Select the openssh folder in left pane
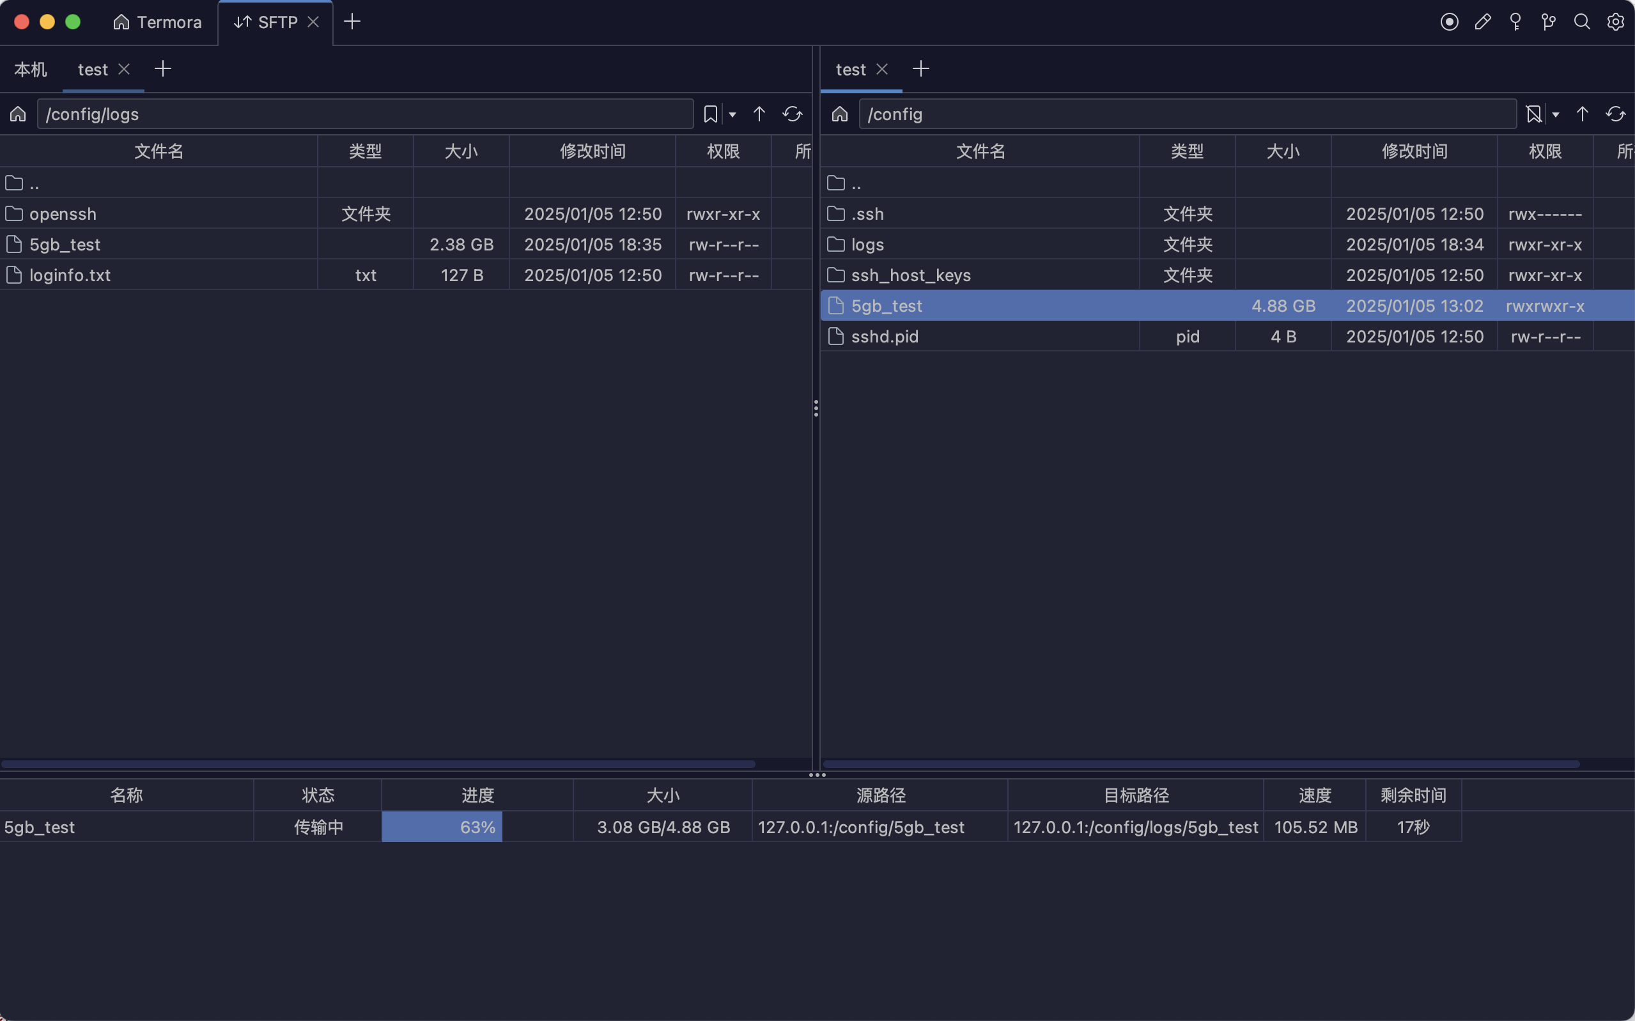 coord(63,214)
